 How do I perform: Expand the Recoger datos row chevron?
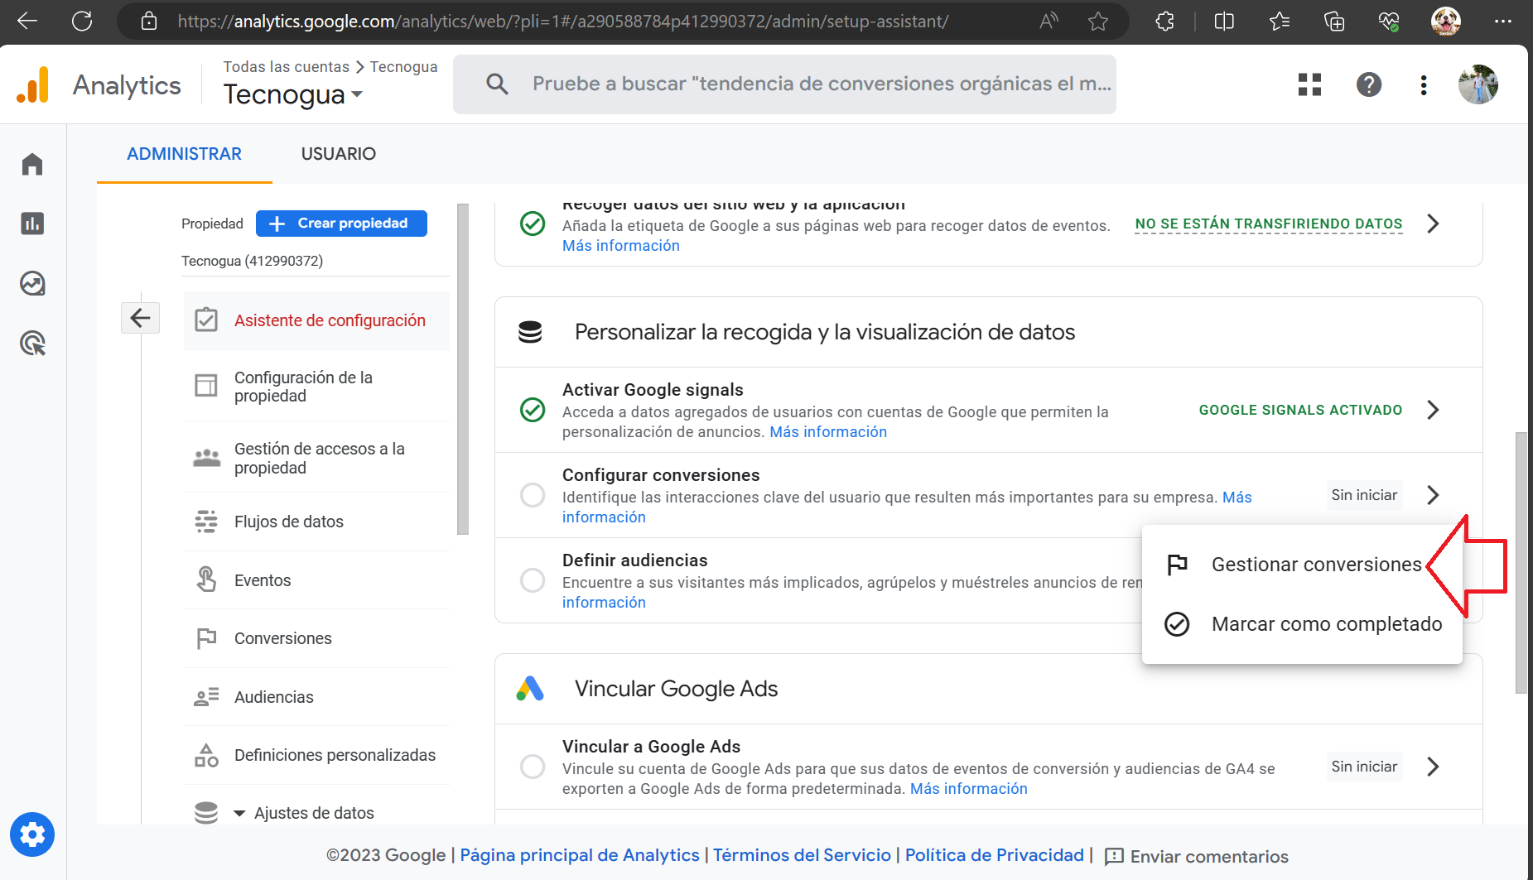click(1434, 224)
